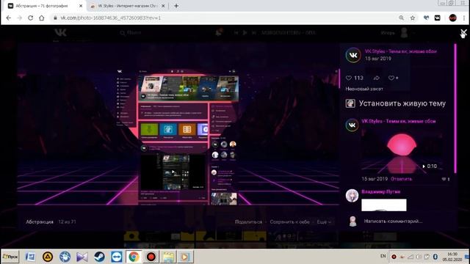
Task: Open the comment author VK Styles link
Action: [x=398, y=121]
